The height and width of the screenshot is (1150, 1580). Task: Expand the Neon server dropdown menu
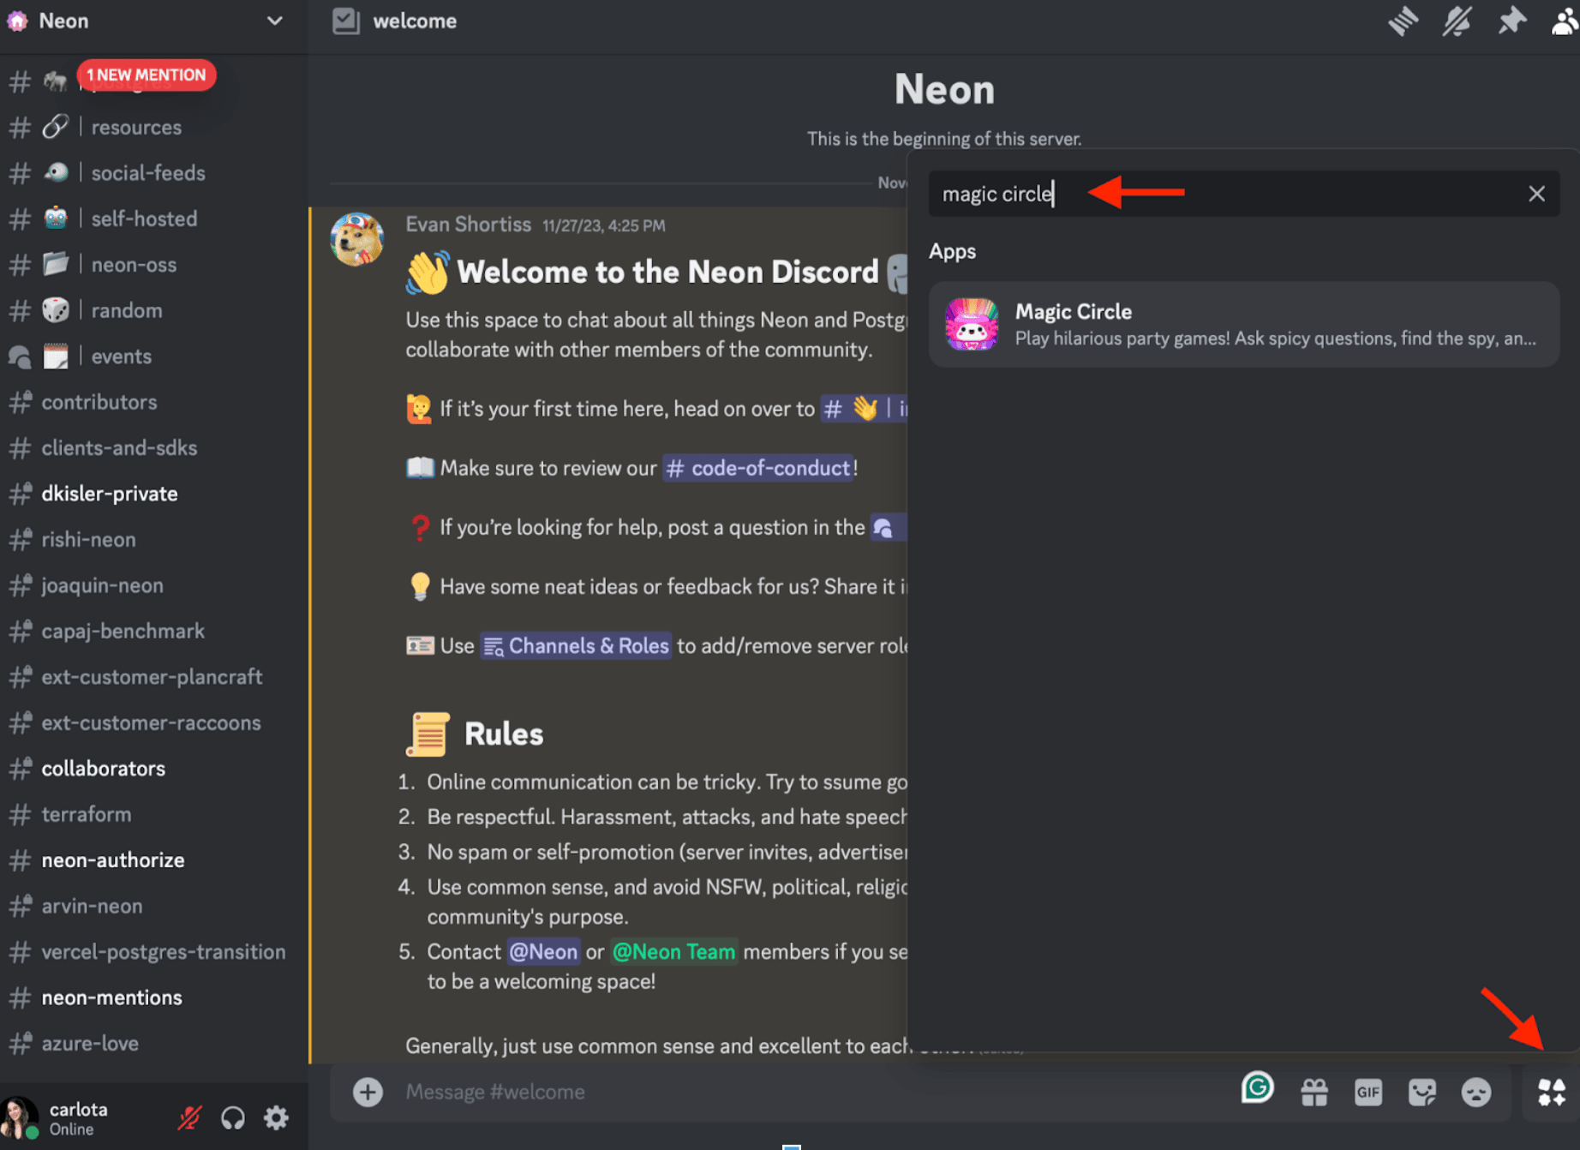tap(274, 21)
